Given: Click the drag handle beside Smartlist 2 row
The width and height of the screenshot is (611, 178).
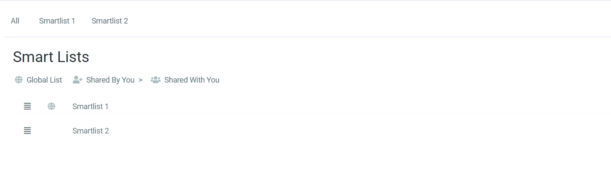Looking at the screenshot, I should click(27, 131).
